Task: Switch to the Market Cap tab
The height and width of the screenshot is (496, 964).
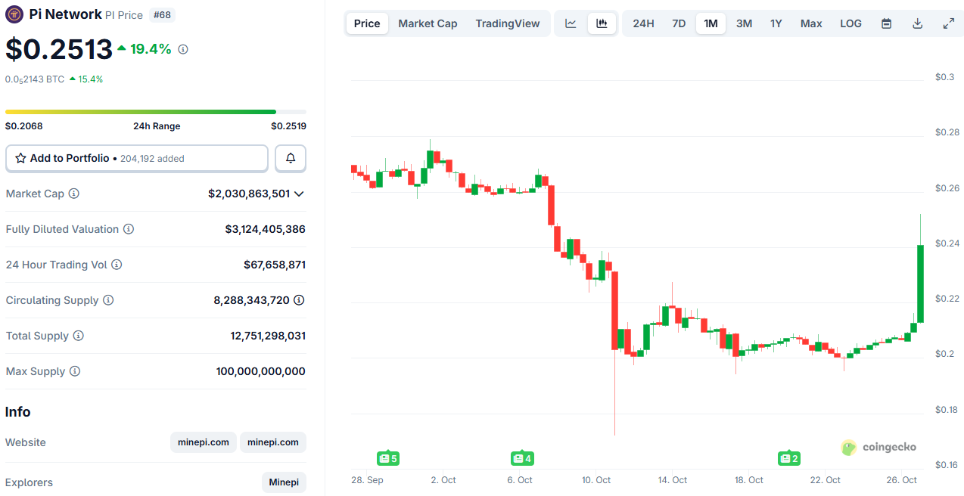Action: pos(428,23)
